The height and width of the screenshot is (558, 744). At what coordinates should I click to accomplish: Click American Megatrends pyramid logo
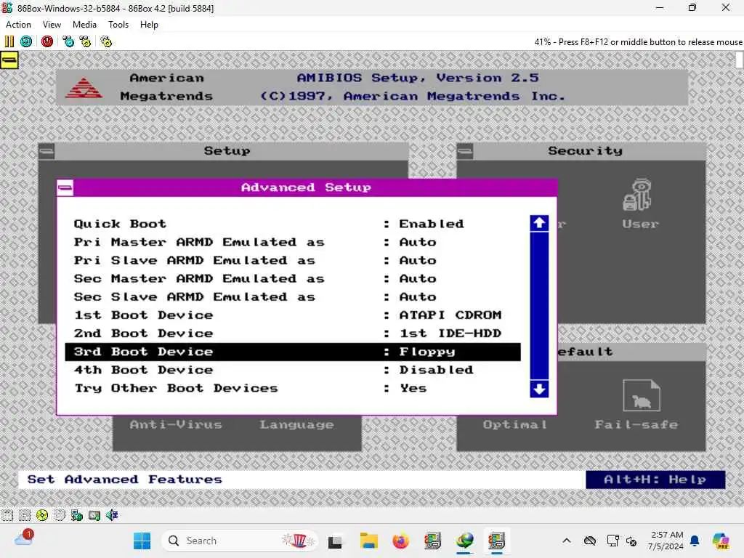(x=84, y=87)
